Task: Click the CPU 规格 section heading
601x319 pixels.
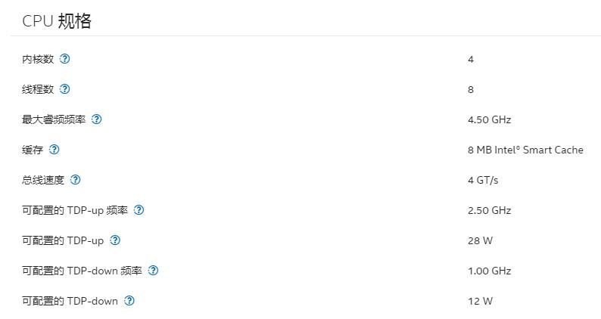Action: point(57,21)
